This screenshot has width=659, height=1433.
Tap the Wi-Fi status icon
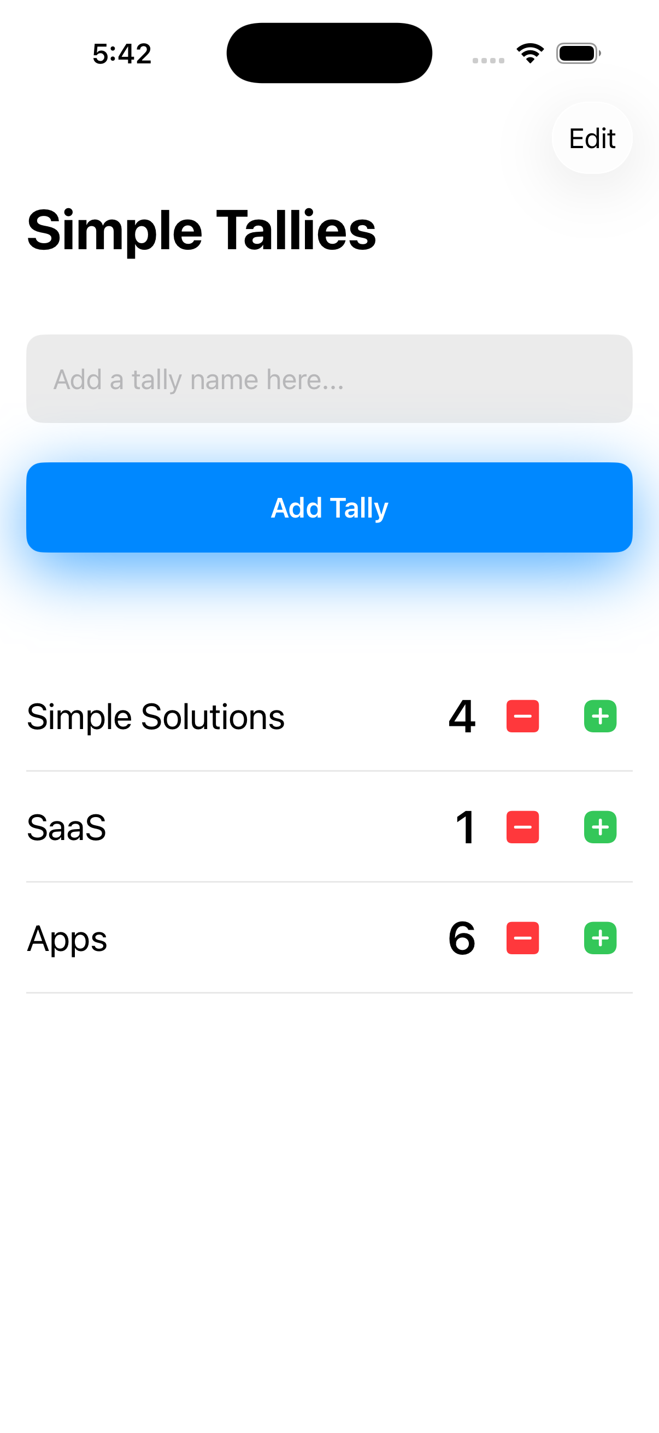pyautogui.click(x=529, y=52)
